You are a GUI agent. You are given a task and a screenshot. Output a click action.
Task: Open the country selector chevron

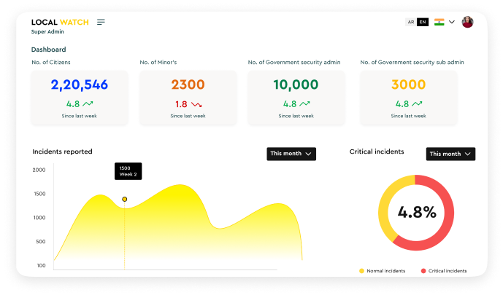pyautogui.click(x=452, y=22)
